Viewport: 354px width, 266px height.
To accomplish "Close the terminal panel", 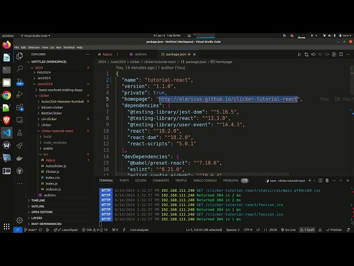I will (348, 181).
